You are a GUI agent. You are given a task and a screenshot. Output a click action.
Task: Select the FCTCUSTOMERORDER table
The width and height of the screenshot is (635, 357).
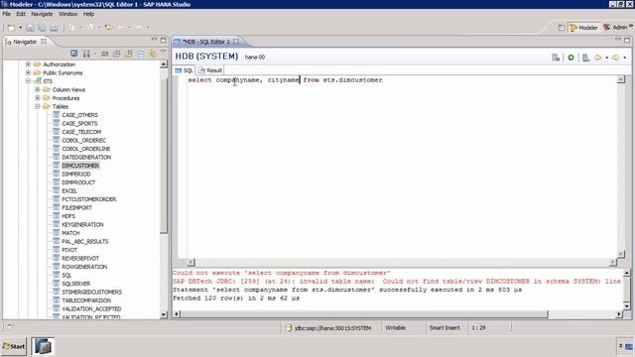click(x=89, y=199)
